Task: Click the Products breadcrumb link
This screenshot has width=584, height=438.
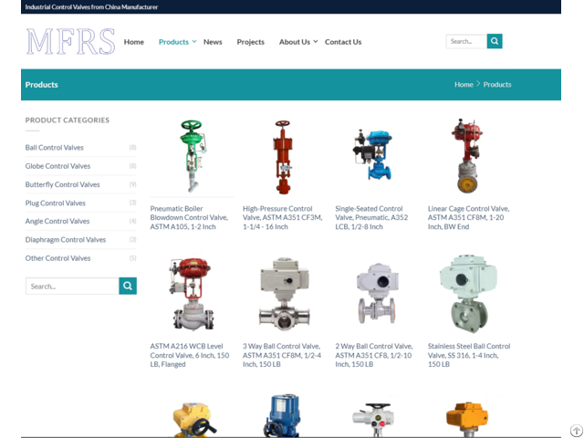Action: click(x=497, y=85)
